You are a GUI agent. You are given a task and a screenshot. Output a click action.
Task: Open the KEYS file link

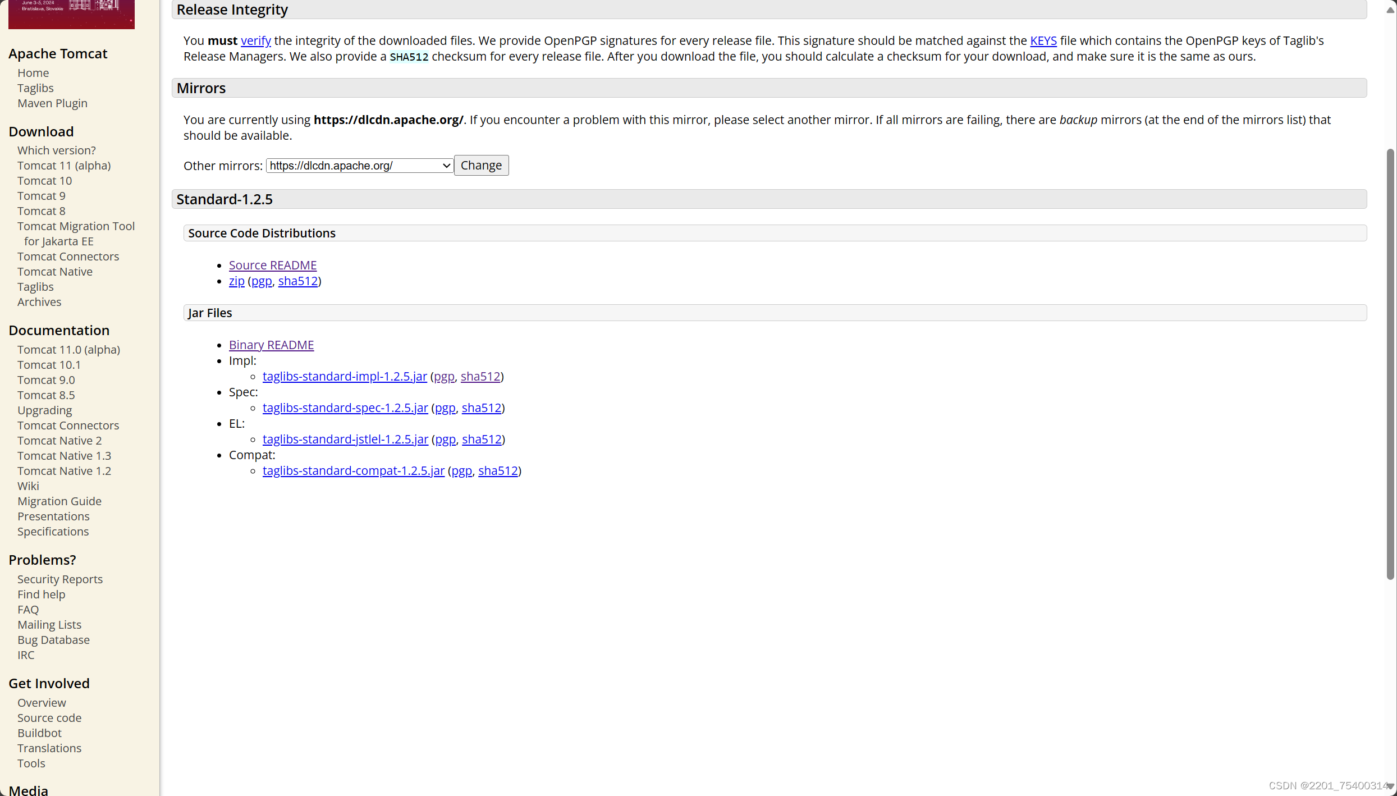tap(1042, 40)
